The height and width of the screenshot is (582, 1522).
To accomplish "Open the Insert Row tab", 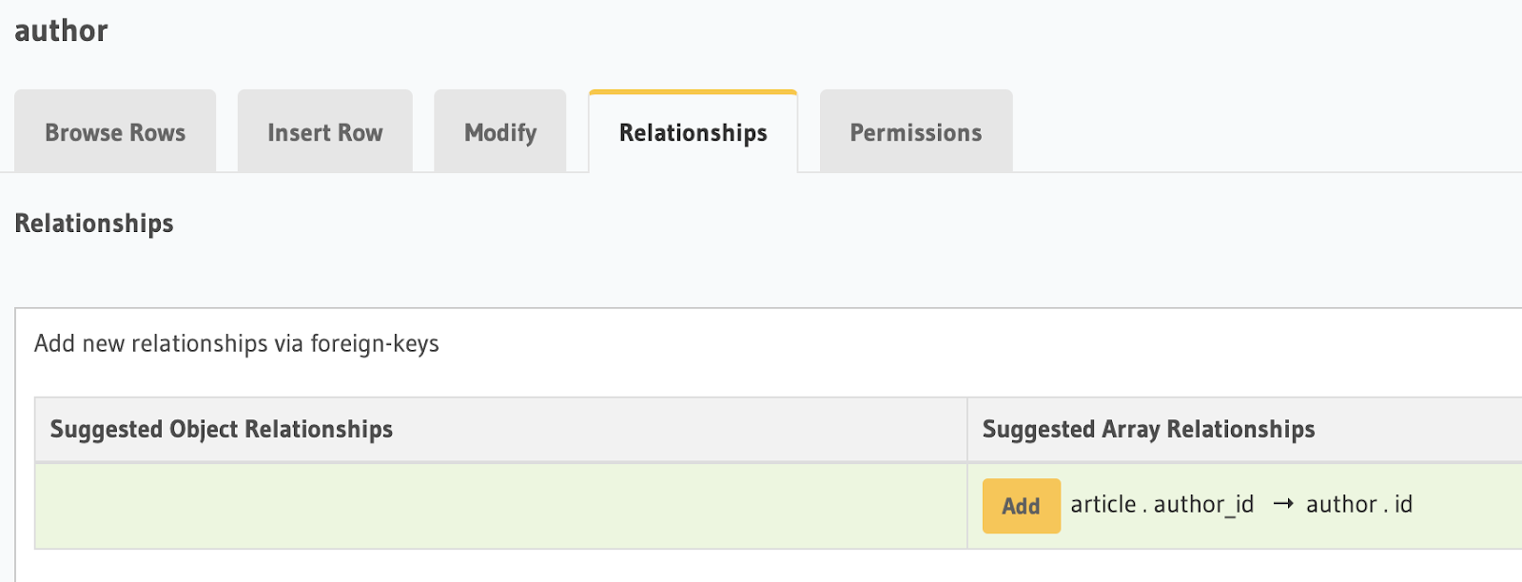I will click(x=324, y=132).
